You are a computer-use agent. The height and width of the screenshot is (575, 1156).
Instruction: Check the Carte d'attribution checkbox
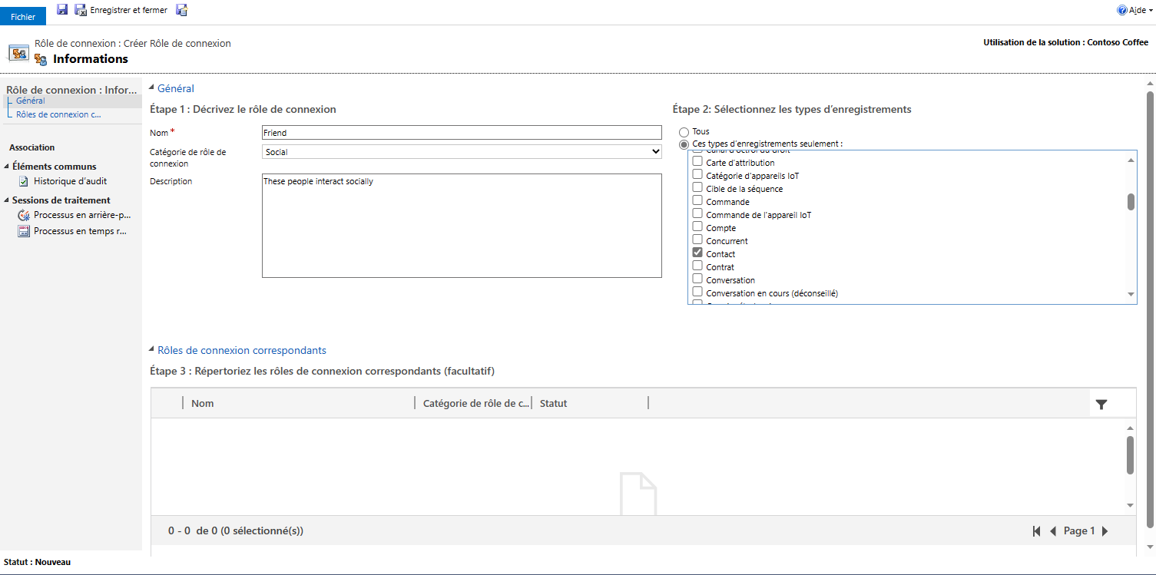tap(697, 162)
